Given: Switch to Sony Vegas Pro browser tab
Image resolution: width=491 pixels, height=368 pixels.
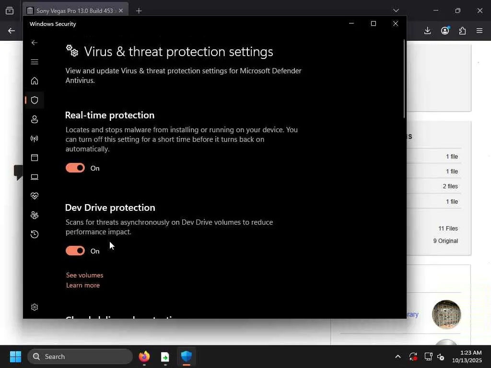Looking at the screenshot, I should 74,11.
